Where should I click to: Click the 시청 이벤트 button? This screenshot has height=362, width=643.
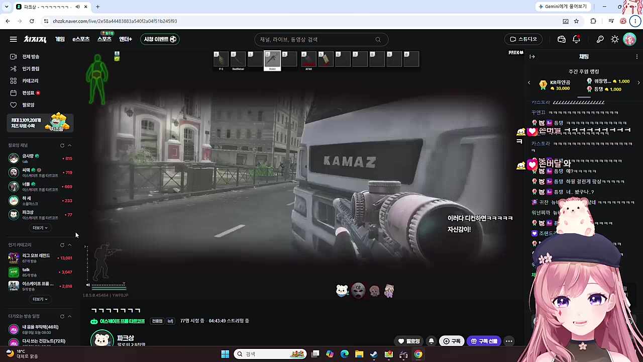[x=160, y=39]
